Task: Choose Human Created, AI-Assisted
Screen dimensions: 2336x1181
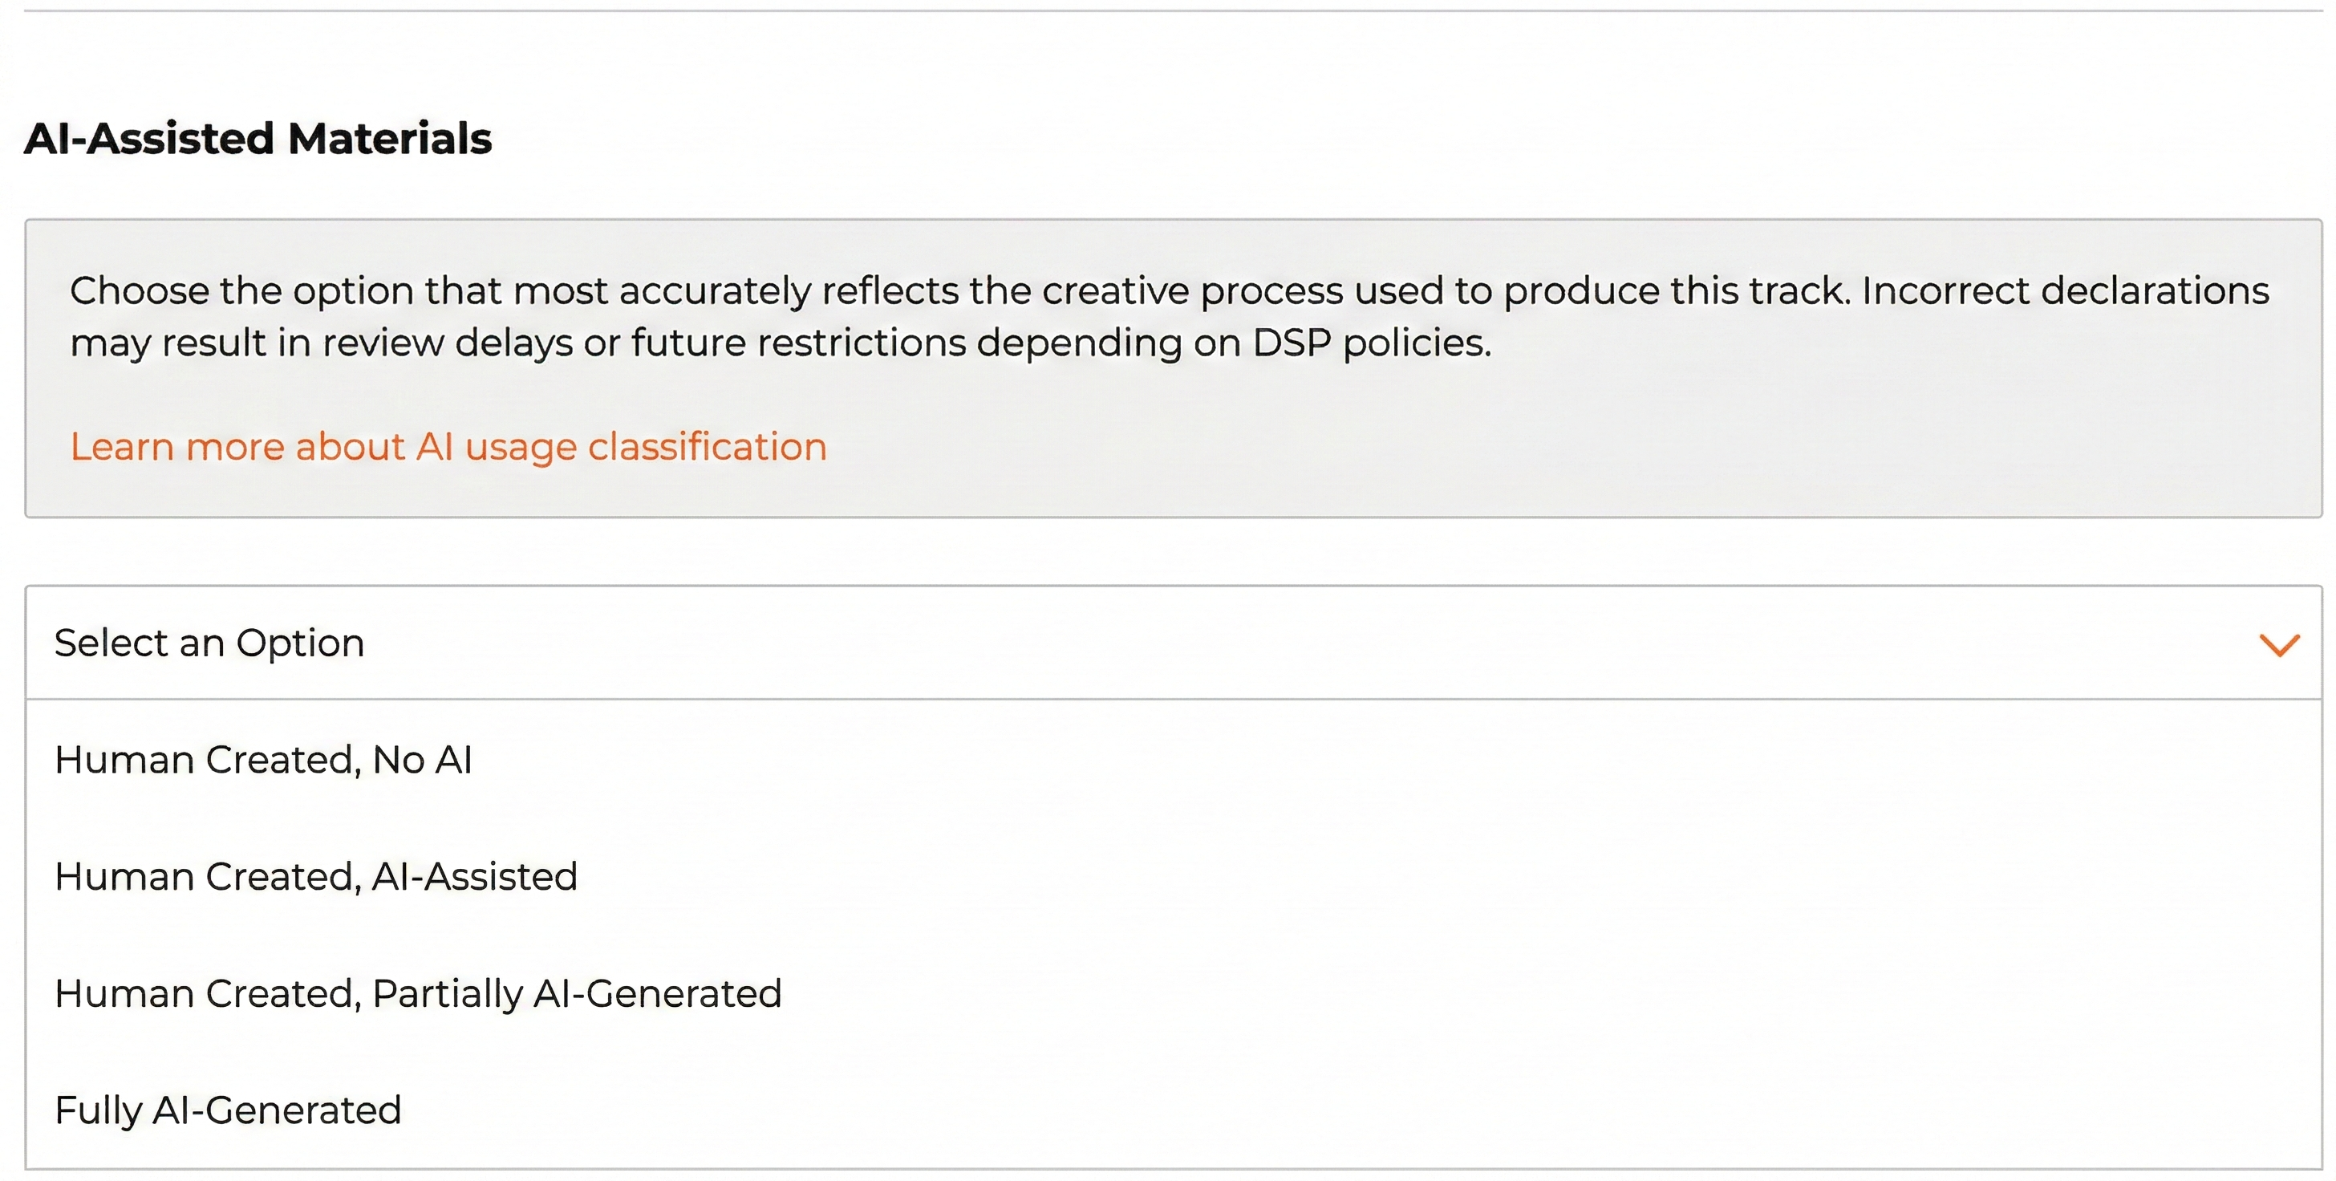Action: tap(317, 876)
